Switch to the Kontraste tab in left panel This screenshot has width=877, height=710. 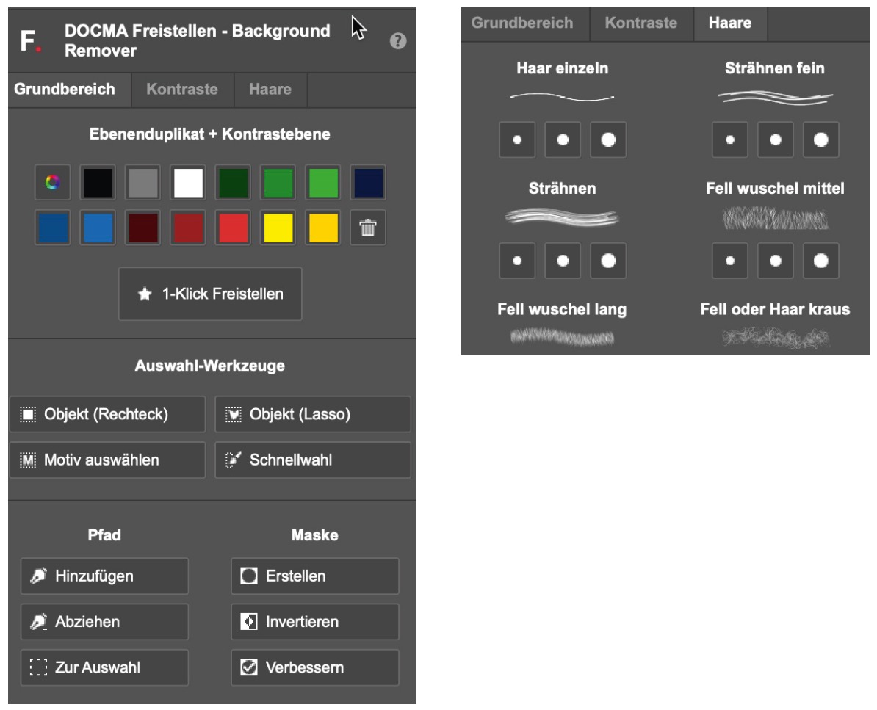[182, 90]
